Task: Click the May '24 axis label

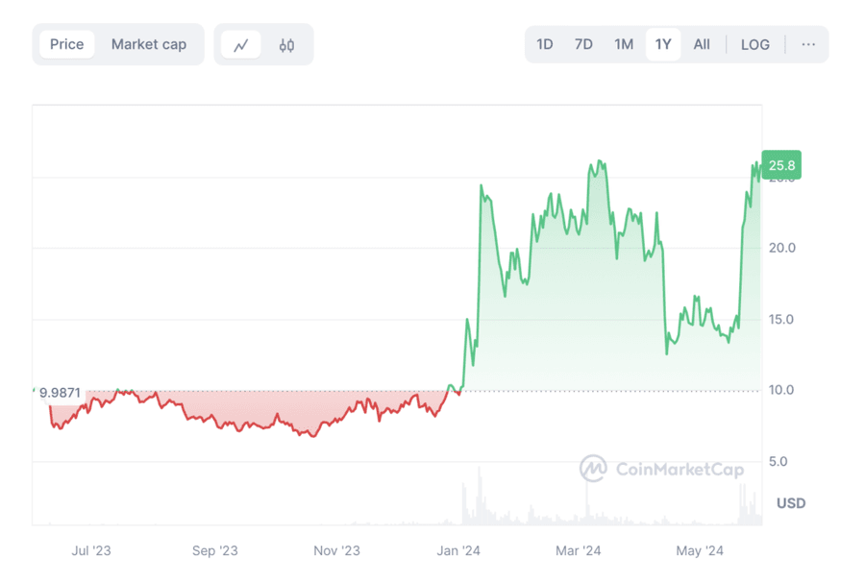Action: pos(699,551)
